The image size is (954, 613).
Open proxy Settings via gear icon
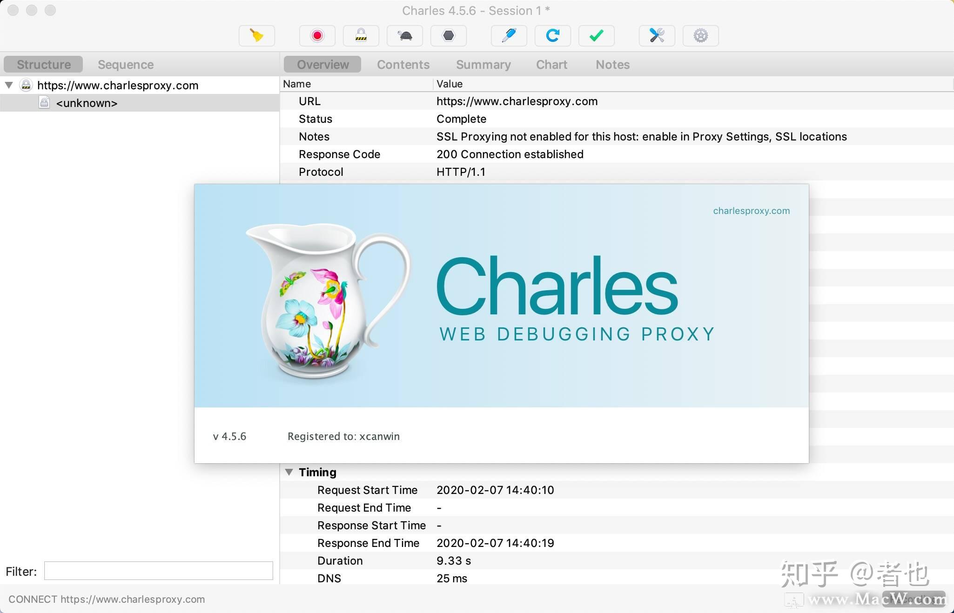coord(700,35)
